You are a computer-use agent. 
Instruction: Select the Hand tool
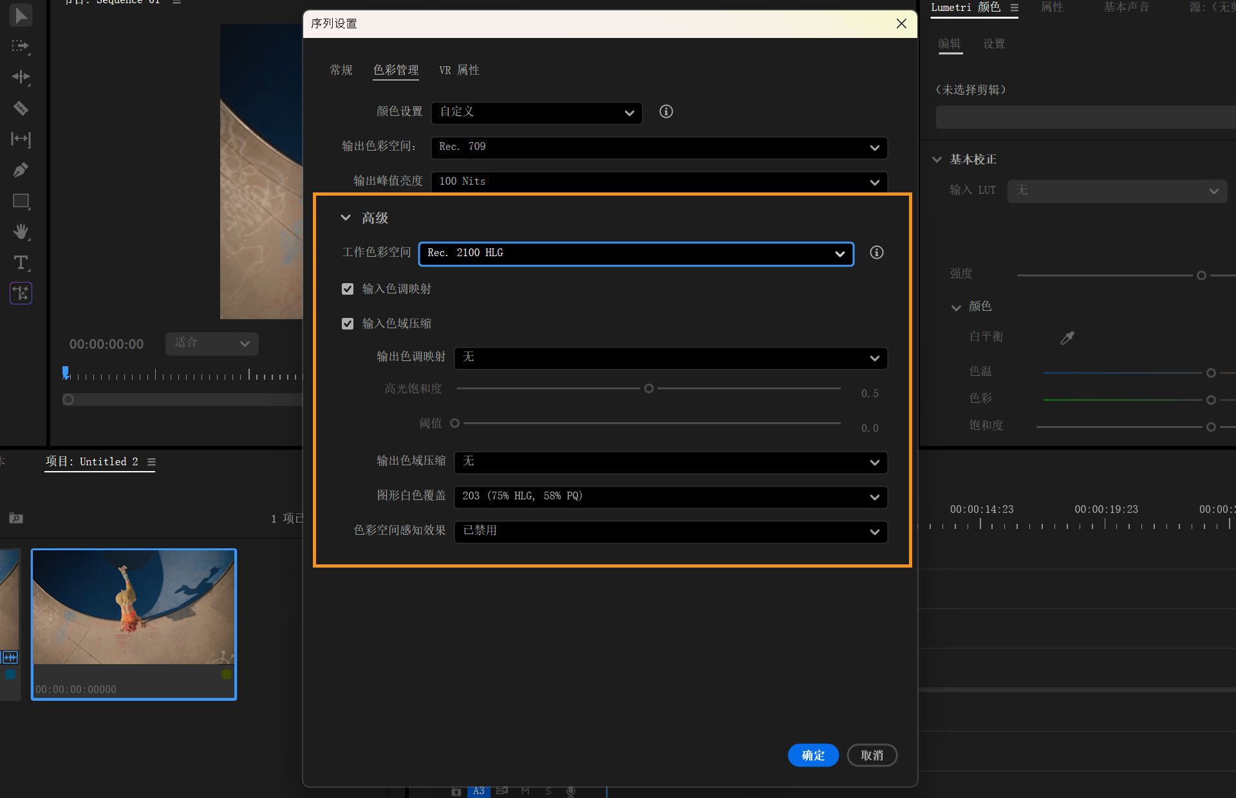tap(21, 230)
